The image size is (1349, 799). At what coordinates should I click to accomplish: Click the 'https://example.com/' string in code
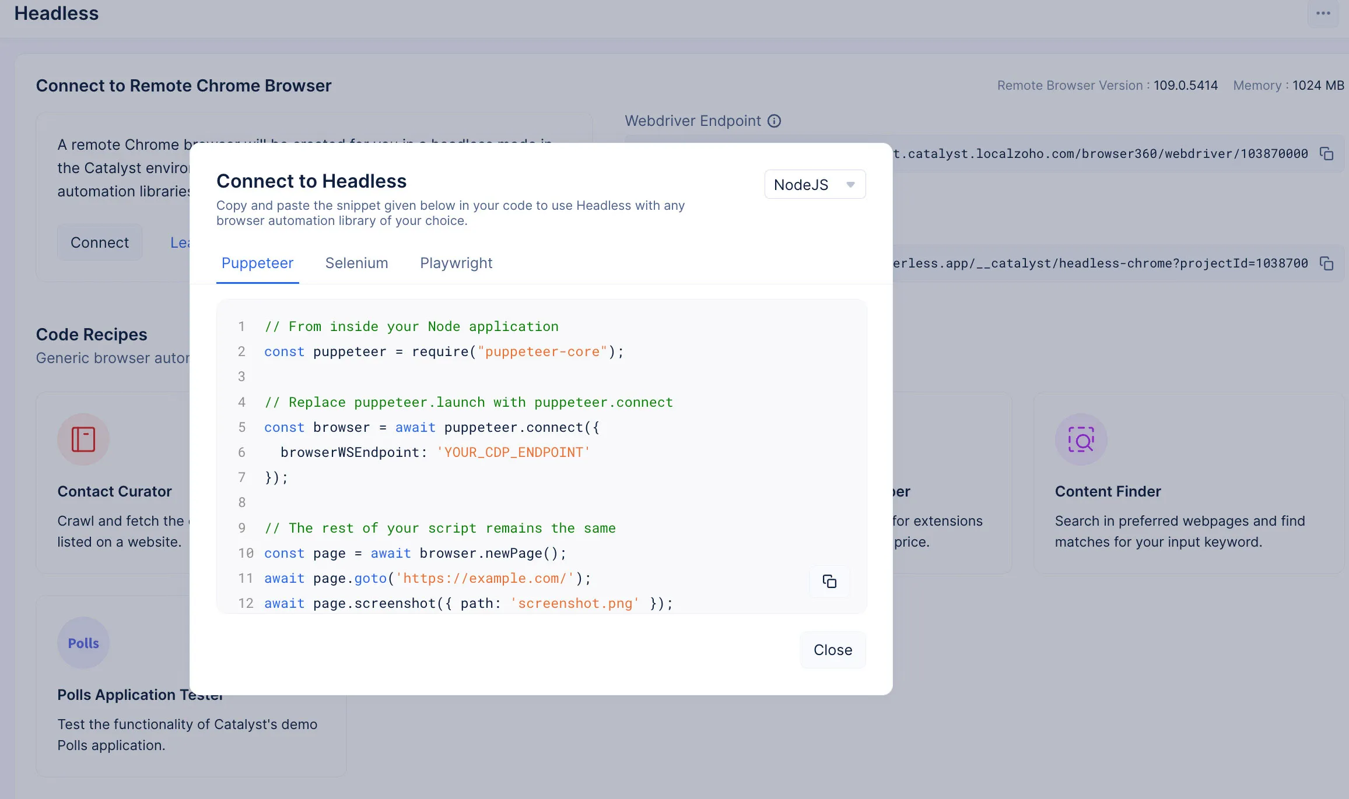click(485, 578)
